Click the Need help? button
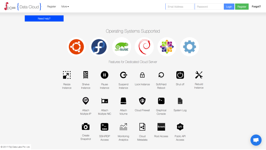Screen dimensions: 266x150 pyautogui.click(x=44, y=18)
